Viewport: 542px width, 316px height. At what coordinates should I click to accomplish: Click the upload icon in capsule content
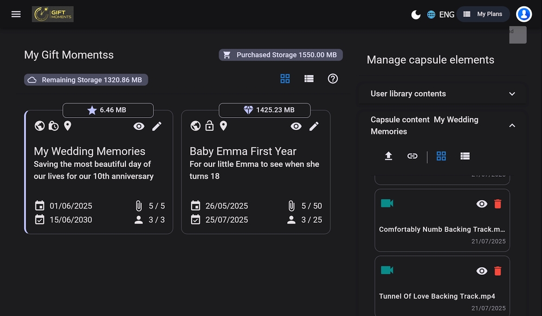(388, 156)
